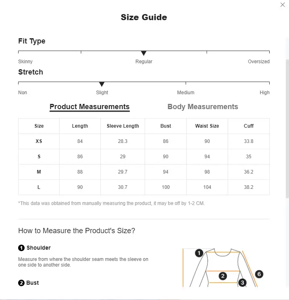Viewport: 289px width, 300px height.
Task: Click marker 6 on the garment diagram
Action: (x=259, y=274)
